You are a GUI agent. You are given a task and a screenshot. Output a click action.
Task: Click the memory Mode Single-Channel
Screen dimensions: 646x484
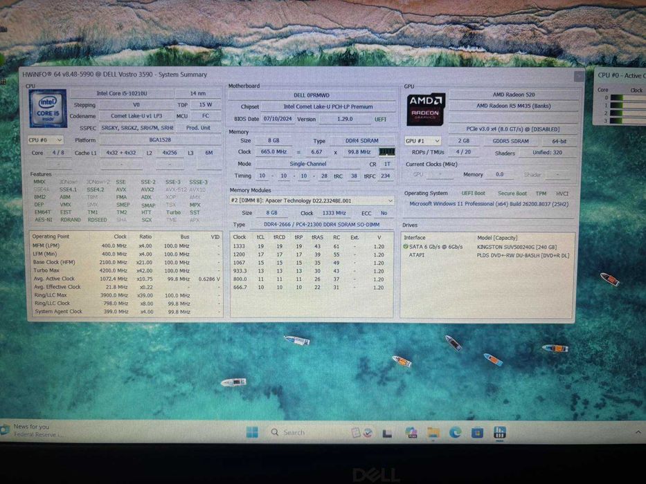pos(307,164)
